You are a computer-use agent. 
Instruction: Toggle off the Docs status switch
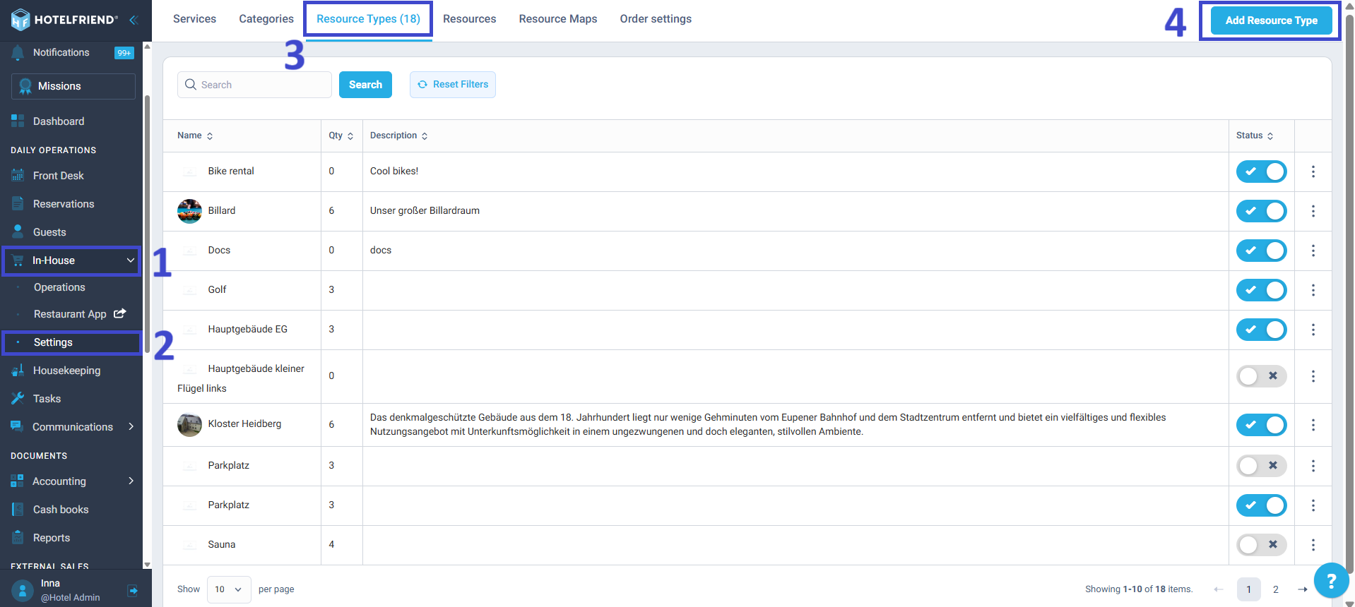click(x=1262, y=251)
